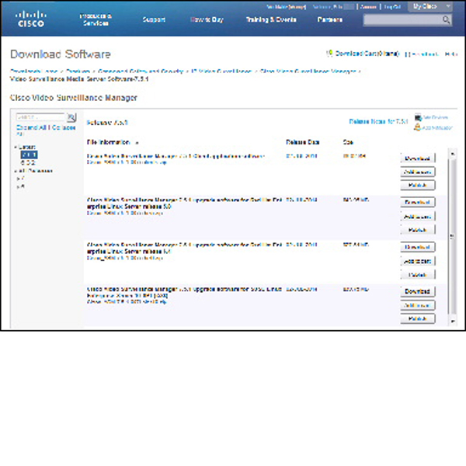Screen dimensions: 466x466
Task: Click the file list scrollbar down arrow
Action: [x=452, y=322]
